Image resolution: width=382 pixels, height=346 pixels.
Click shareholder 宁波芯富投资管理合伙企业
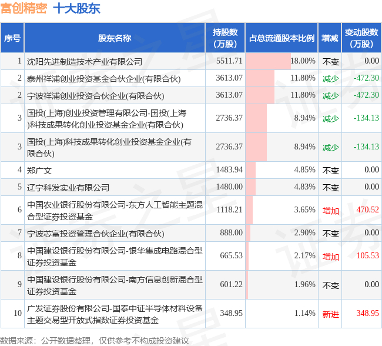click(x=95, y=233)
